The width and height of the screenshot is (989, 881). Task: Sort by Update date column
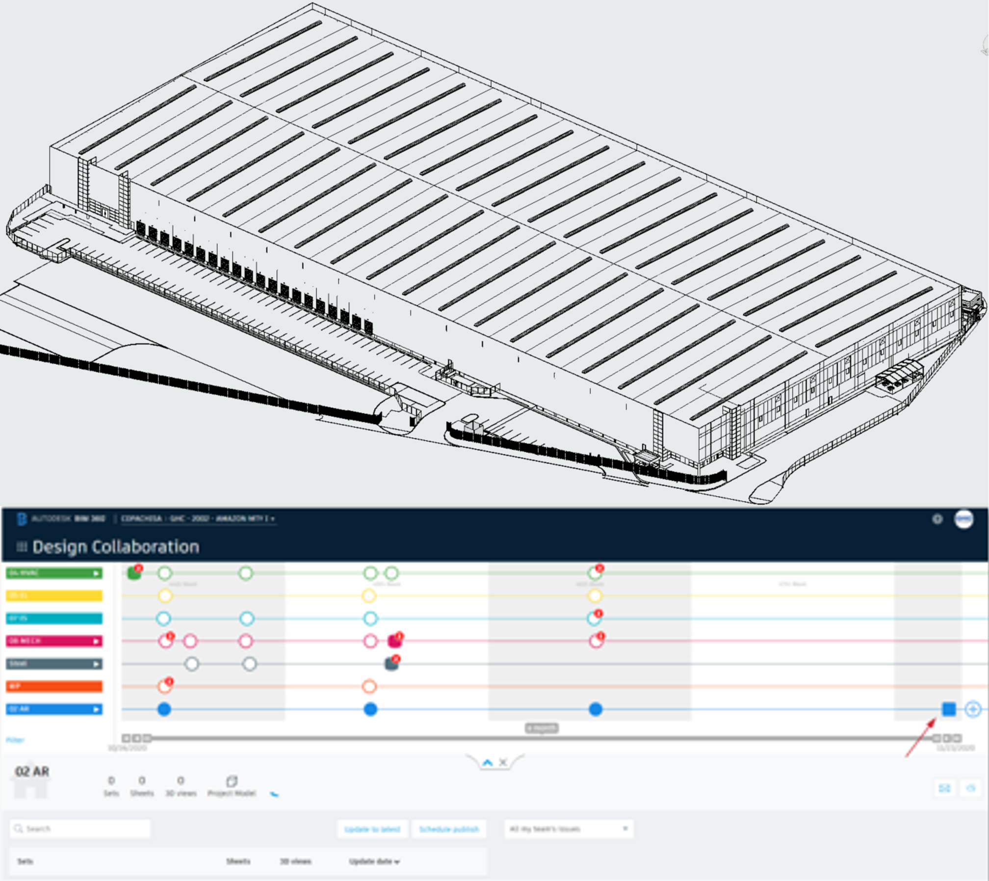[x=374, y=861]
